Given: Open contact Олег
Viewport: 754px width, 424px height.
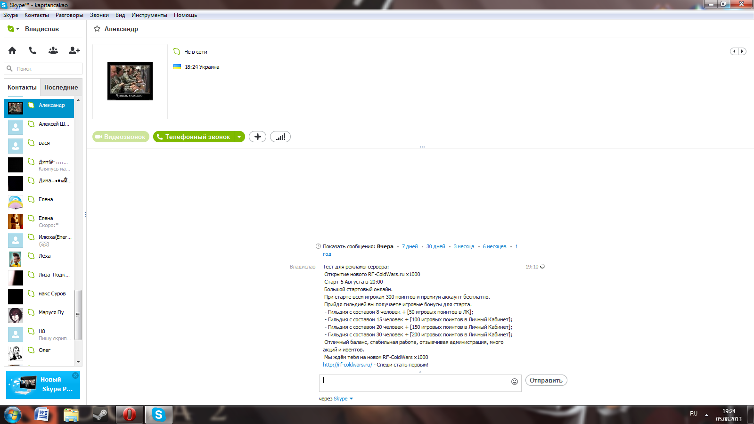Looking at the screenshot, I should [x=39, y=353].
